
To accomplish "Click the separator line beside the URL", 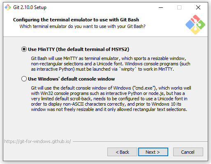I will 140,141.
